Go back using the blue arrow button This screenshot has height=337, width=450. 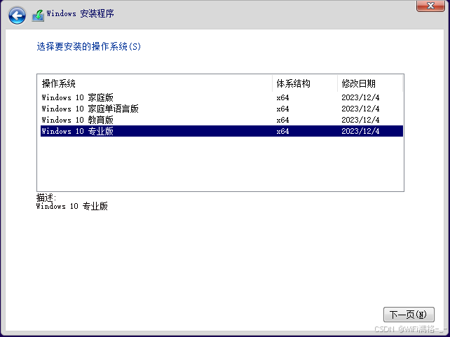pyautogui.click(x=17, y=15)
